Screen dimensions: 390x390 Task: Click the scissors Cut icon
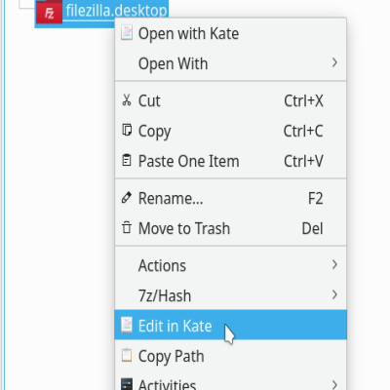click(127, 100)
